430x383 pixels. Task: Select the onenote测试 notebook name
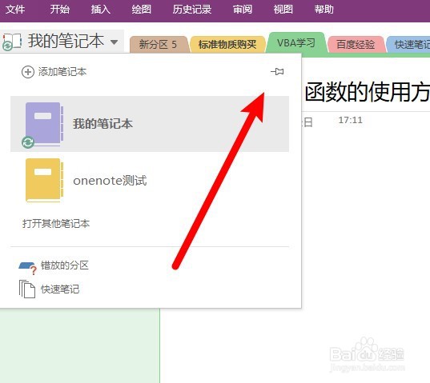pyautogui.click(x=110, y=181)
